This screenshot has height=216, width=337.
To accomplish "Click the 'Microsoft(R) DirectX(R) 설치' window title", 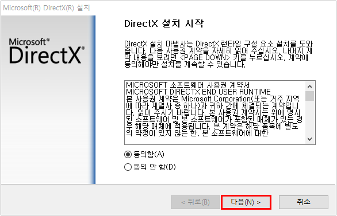I will click(x=47, y=8).
